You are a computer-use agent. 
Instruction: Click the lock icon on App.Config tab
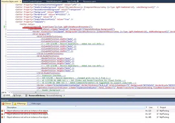pyautogui.click(x=78, y=2)
